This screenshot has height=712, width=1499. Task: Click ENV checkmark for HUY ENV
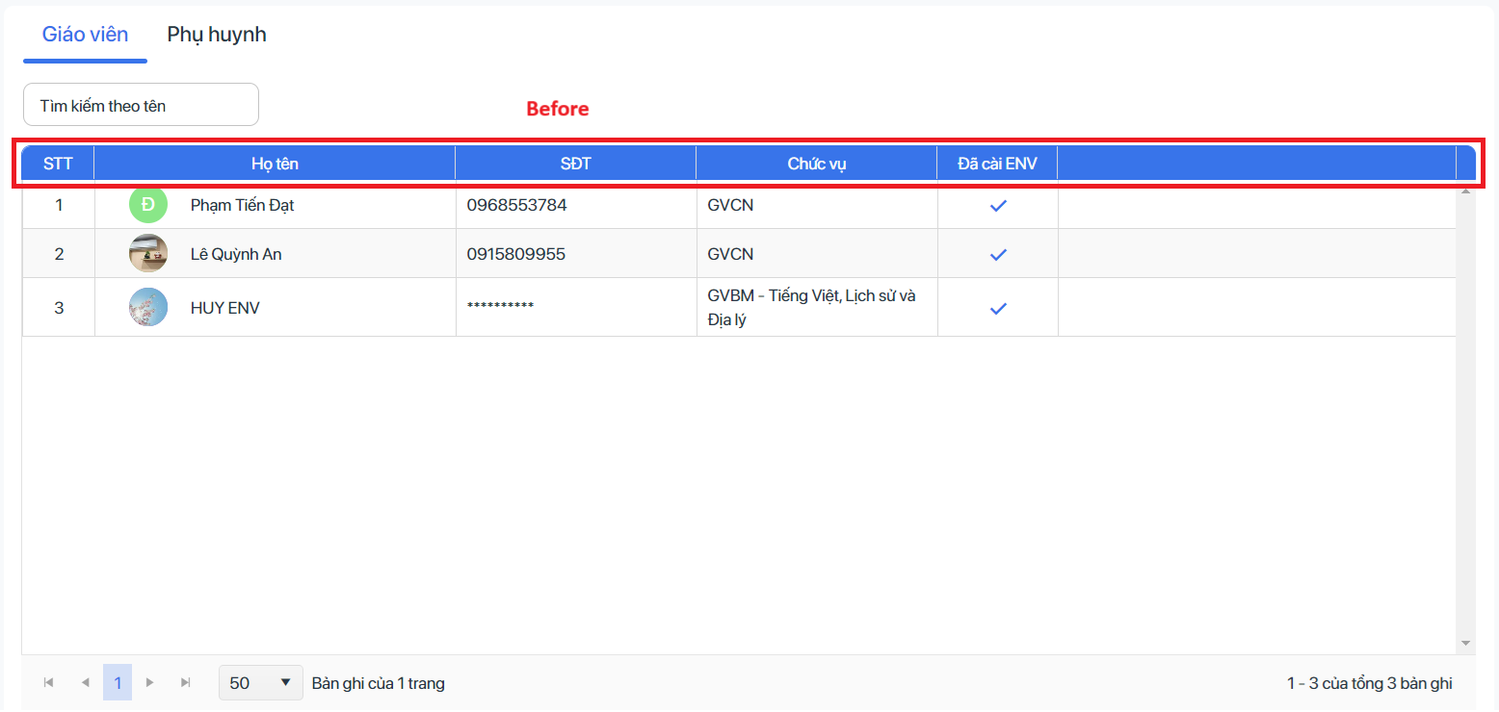998,308
